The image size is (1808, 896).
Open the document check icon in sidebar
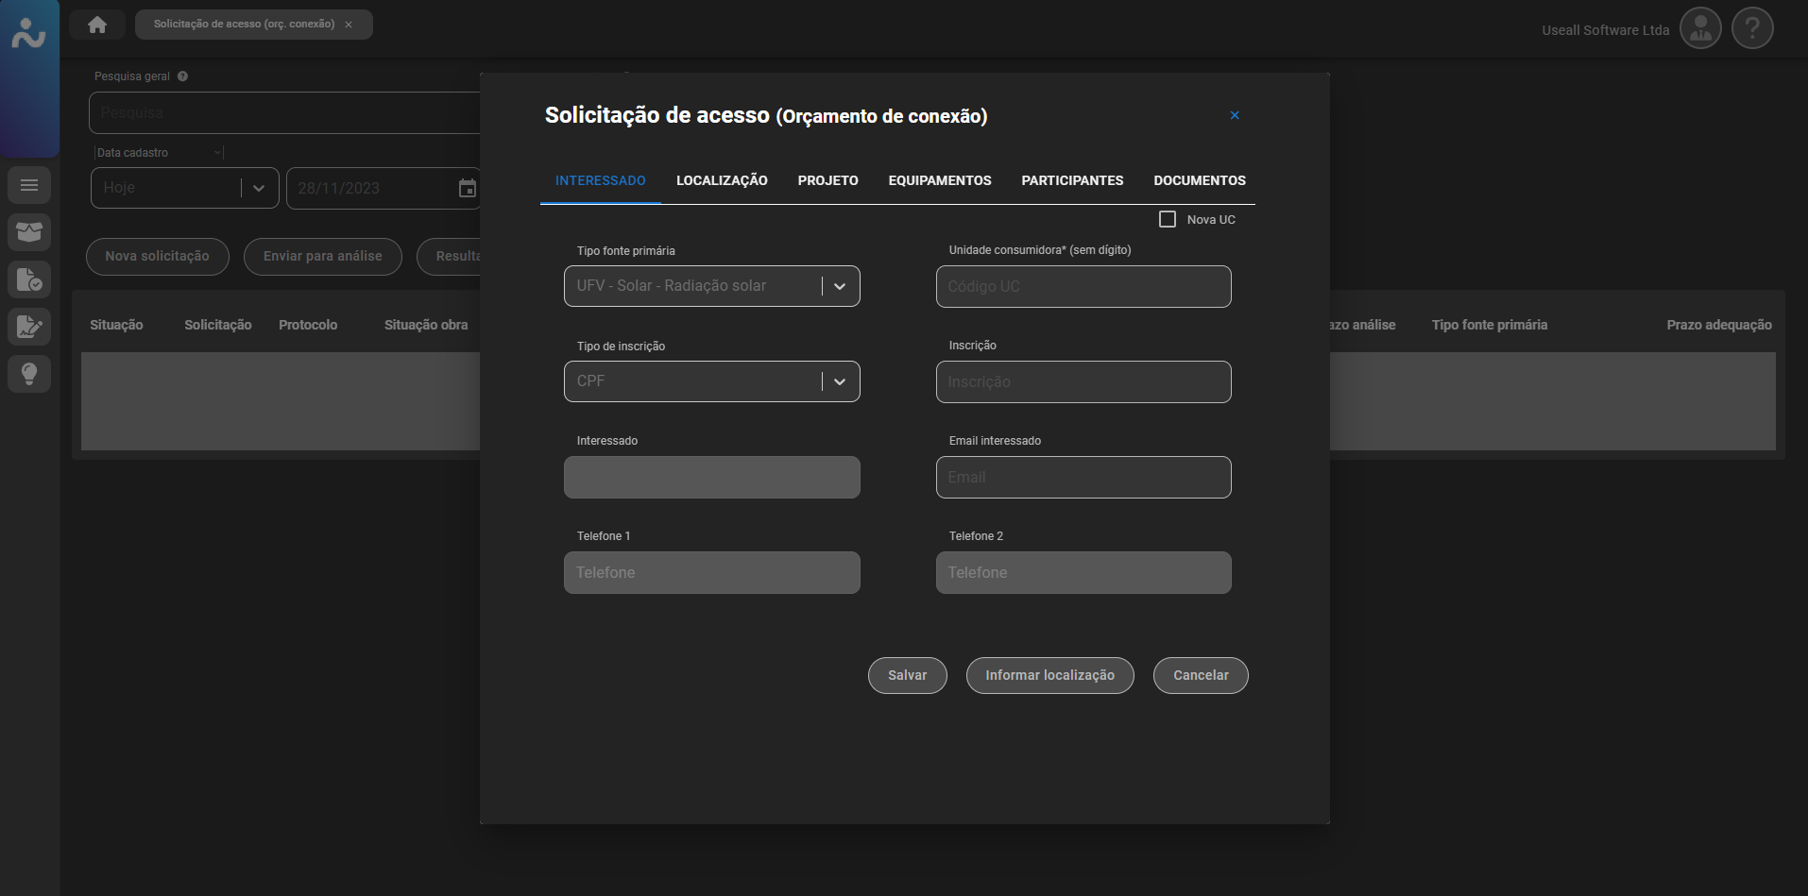tap(29, 279)
